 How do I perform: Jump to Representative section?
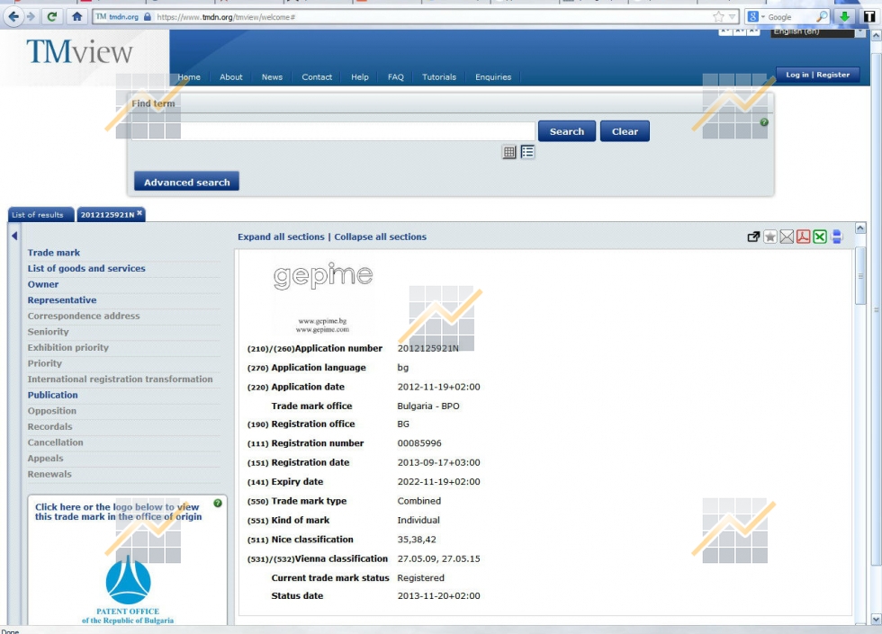tap(62, 300)
